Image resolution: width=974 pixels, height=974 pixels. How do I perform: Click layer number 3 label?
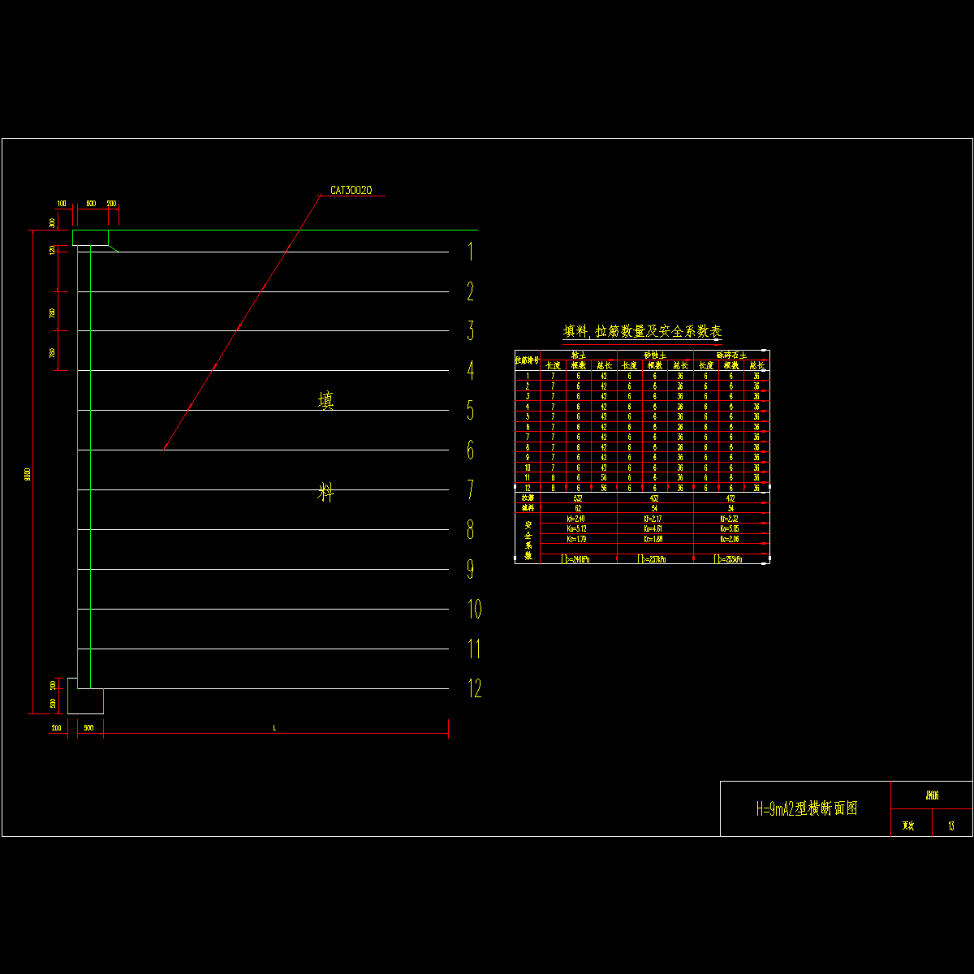click(470, 330)
